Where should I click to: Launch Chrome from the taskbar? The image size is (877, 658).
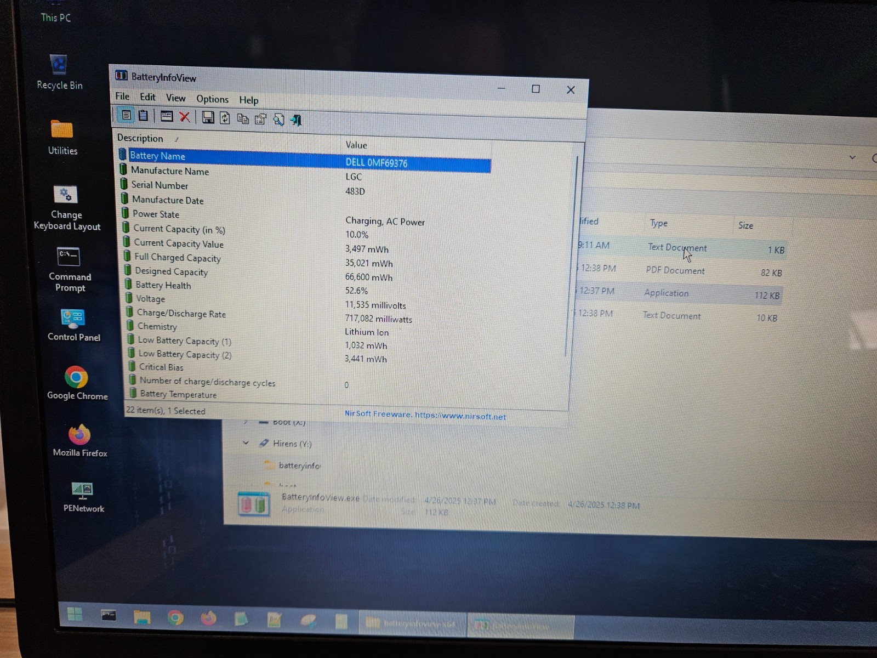[x=175, y=618]
